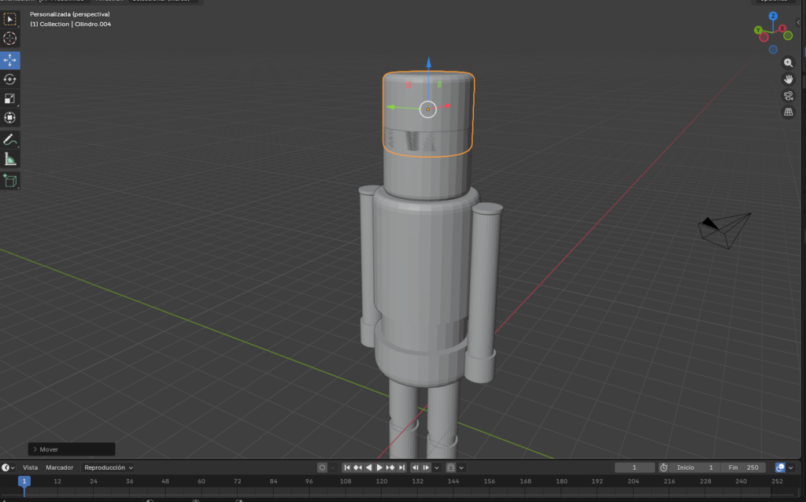Click the camera view icon

[788, 95]
